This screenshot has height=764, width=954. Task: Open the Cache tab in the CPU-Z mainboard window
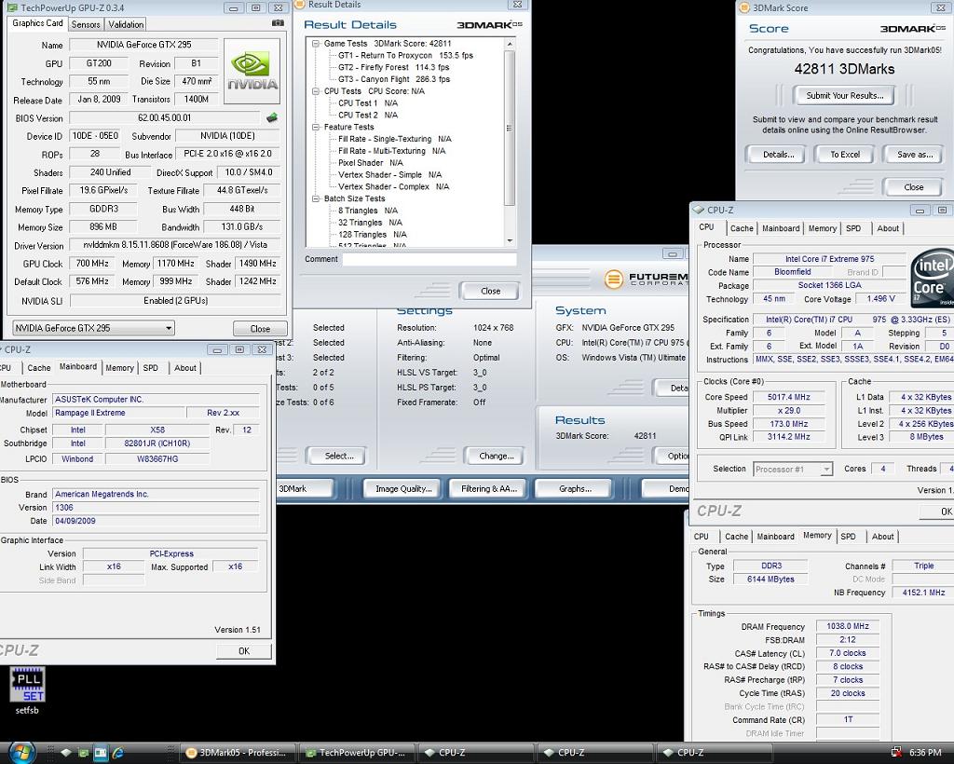coord(39,368)
